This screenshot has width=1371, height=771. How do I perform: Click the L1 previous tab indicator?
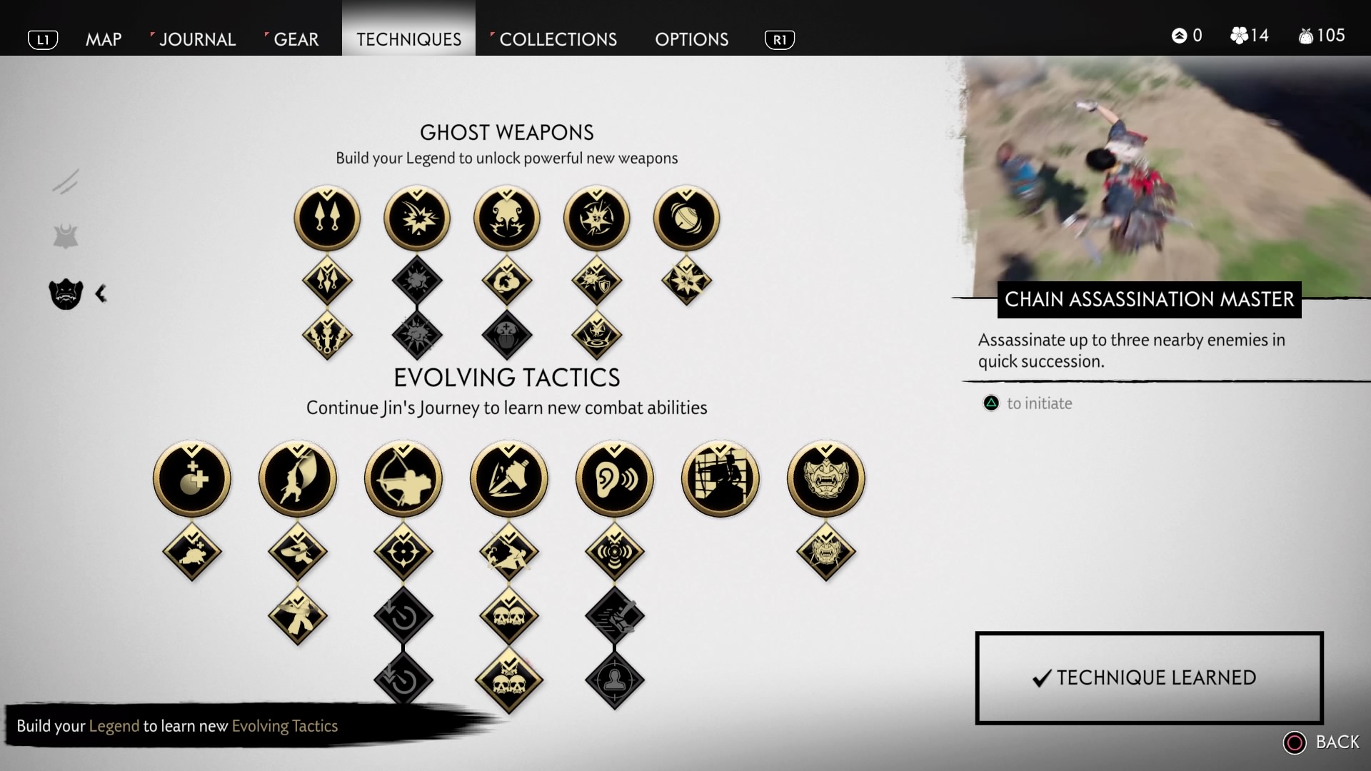43,39
